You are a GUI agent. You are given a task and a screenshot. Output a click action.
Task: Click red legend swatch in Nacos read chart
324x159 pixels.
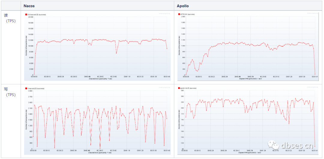click(x=26, y=14)
